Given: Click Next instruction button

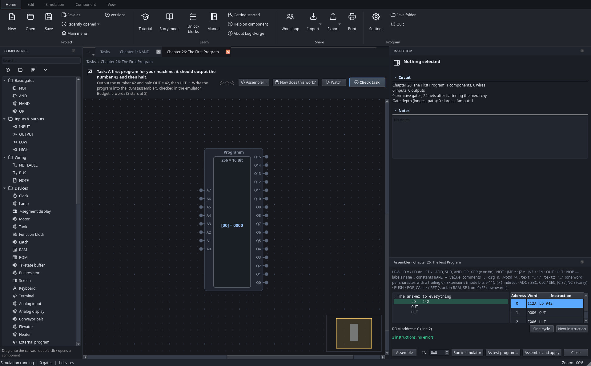Looking at the screenshot, I should (x=572, y=329).
